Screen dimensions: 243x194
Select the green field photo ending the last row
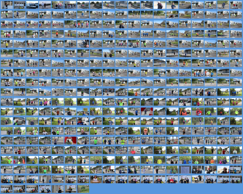[x=83, y=189]
